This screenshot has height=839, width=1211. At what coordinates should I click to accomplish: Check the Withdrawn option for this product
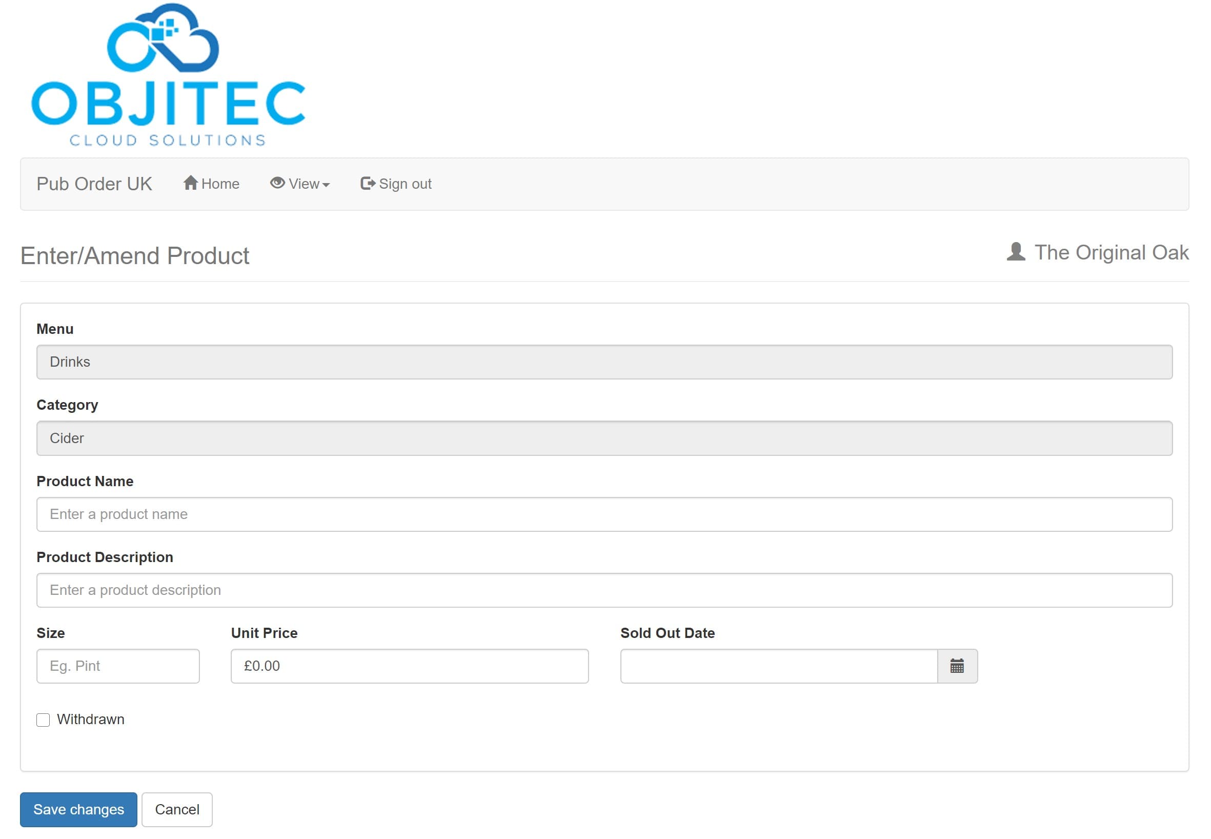click(43, 720)
